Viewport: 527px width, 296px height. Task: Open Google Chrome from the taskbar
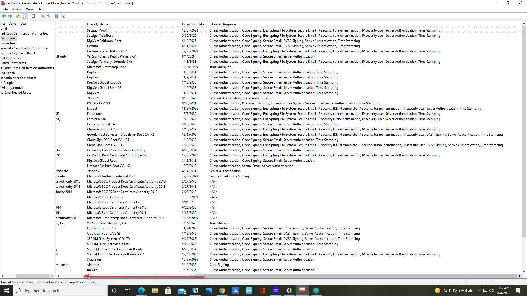coord(222,291)
